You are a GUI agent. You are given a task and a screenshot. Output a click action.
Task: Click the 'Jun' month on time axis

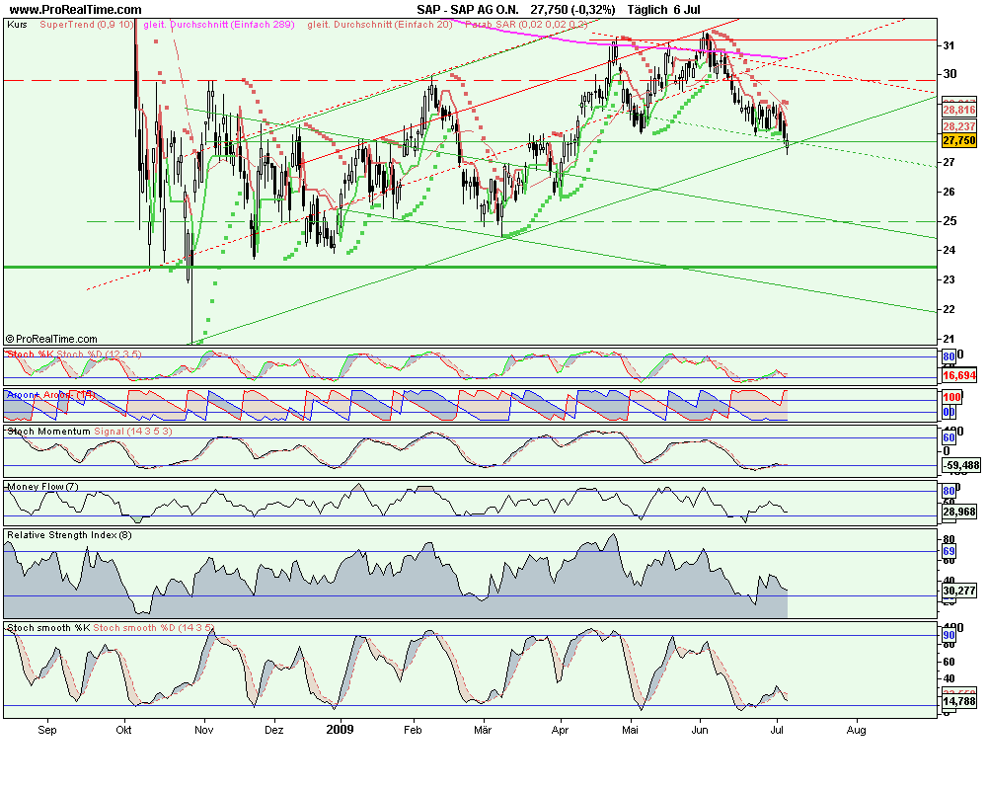pos(700,730)
